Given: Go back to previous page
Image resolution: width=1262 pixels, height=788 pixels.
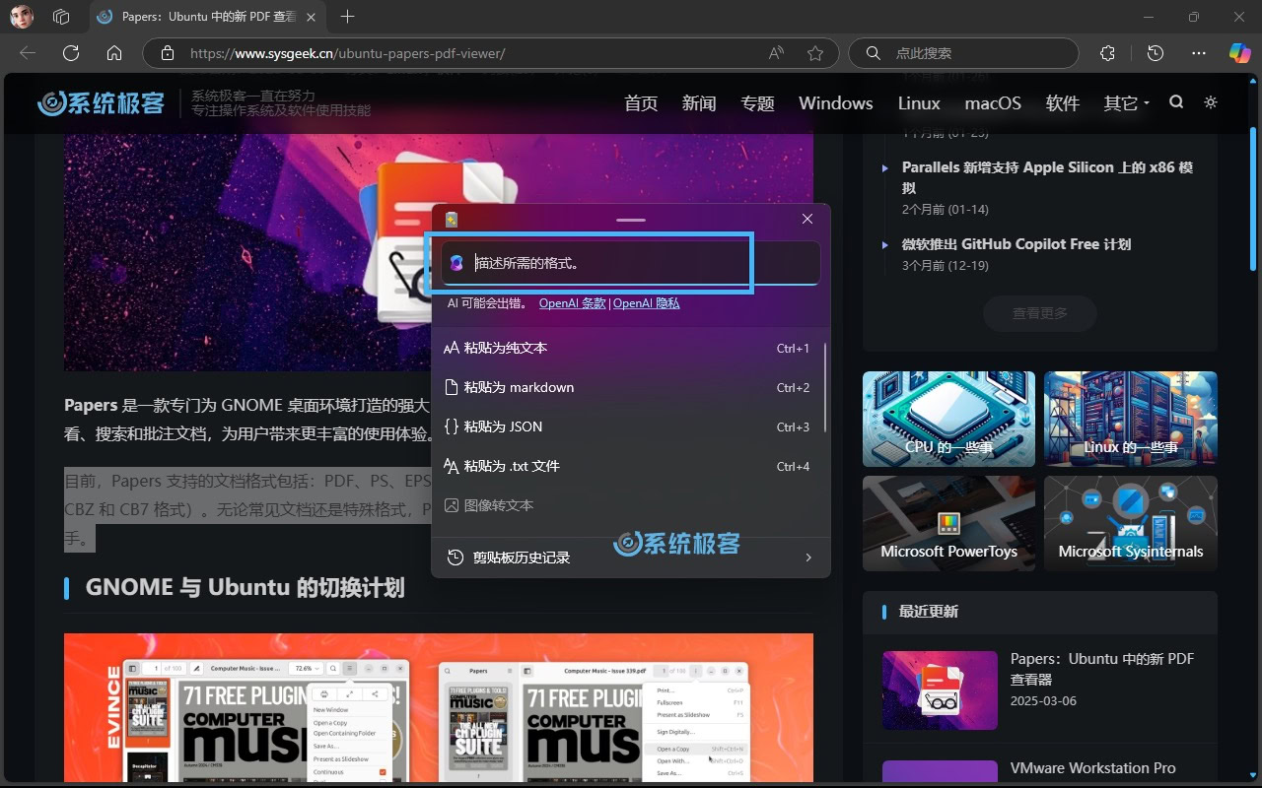Looking at the screenshot, I should coord(28,53).
